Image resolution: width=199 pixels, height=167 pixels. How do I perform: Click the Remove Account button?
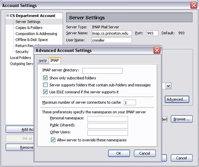point(20,147)
